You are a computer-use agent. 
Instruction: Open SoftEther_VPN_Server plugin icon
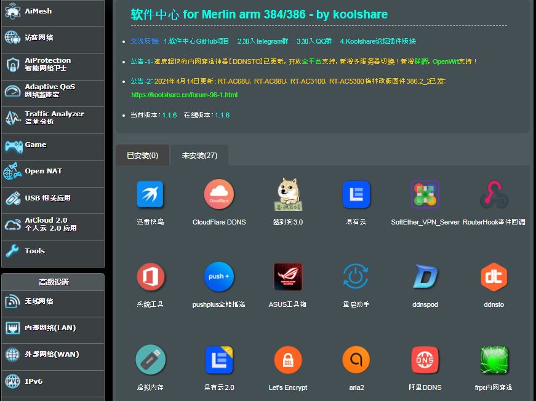point(425,195)
